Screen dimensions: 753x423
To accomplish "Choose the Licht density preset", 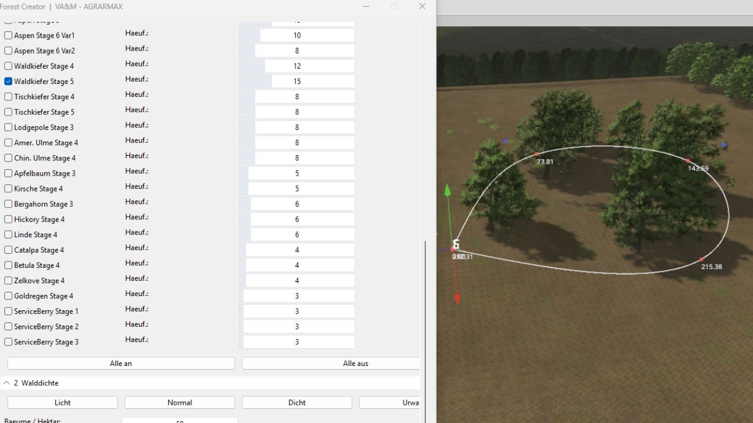I will (x=62, y=402).
